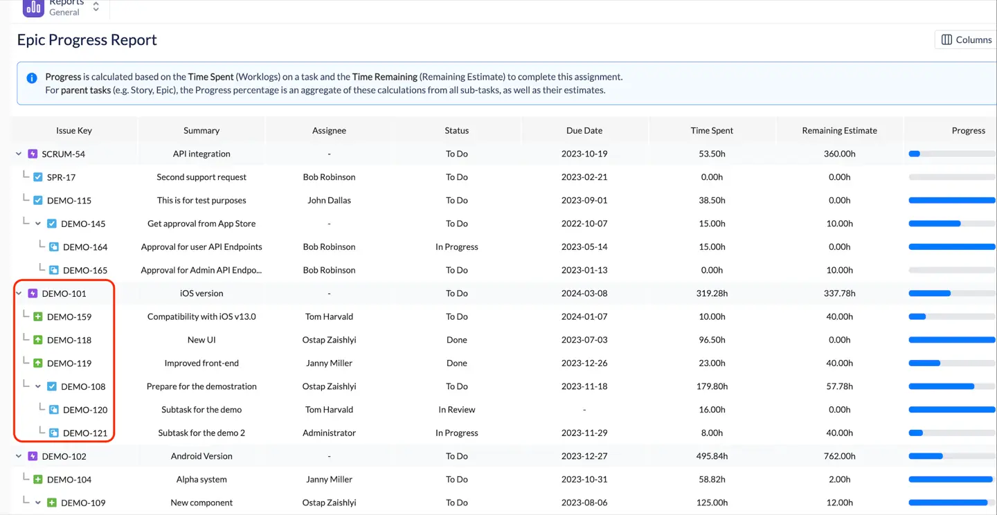997x515 pixels.
Task: Click the DEMO-159 green story icon
Action: coord(38,317)
